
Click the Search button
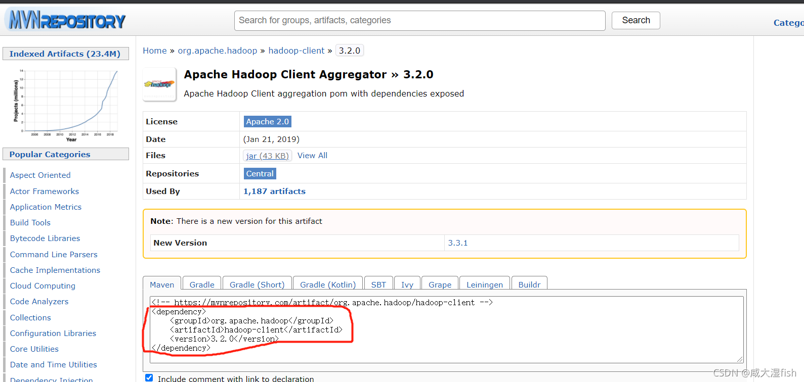tap(636, 20)
